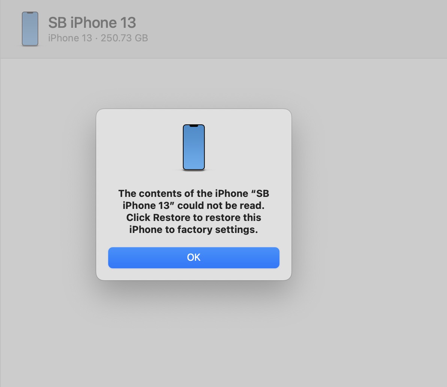
Task: Click the "250.73 GB" capacity text
Action: [124, 38]
